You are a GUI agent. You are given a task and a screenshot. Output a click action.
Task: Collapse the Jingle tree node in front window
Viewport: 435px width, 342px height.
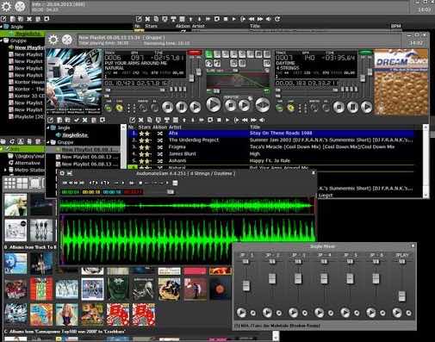(x=48, y=127)
